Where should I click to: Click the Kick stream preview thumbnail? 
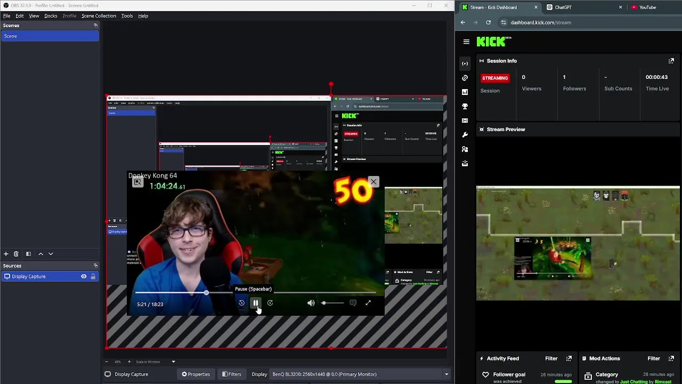[x=578, y=243]
